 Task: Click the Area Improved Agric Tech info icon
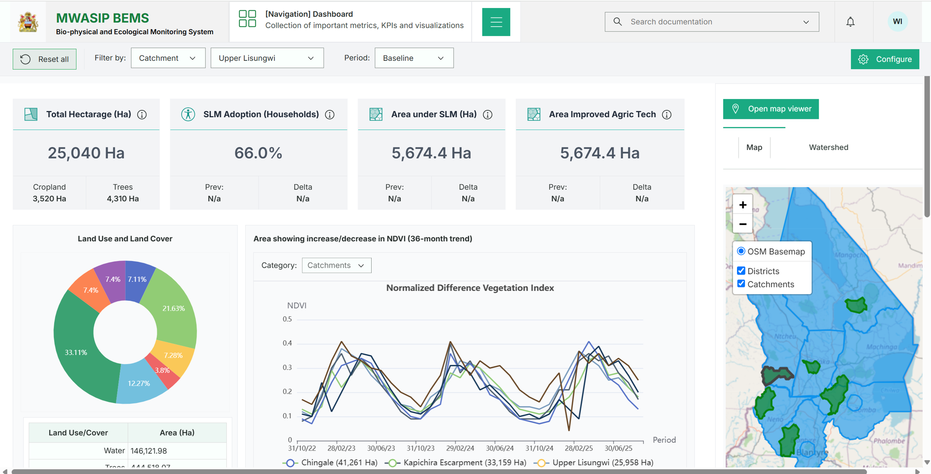666,115
